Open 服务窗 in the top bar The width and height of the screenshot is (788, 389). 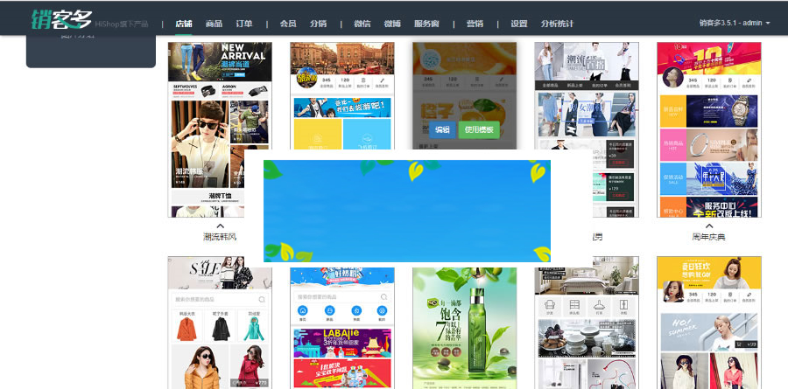427,24
